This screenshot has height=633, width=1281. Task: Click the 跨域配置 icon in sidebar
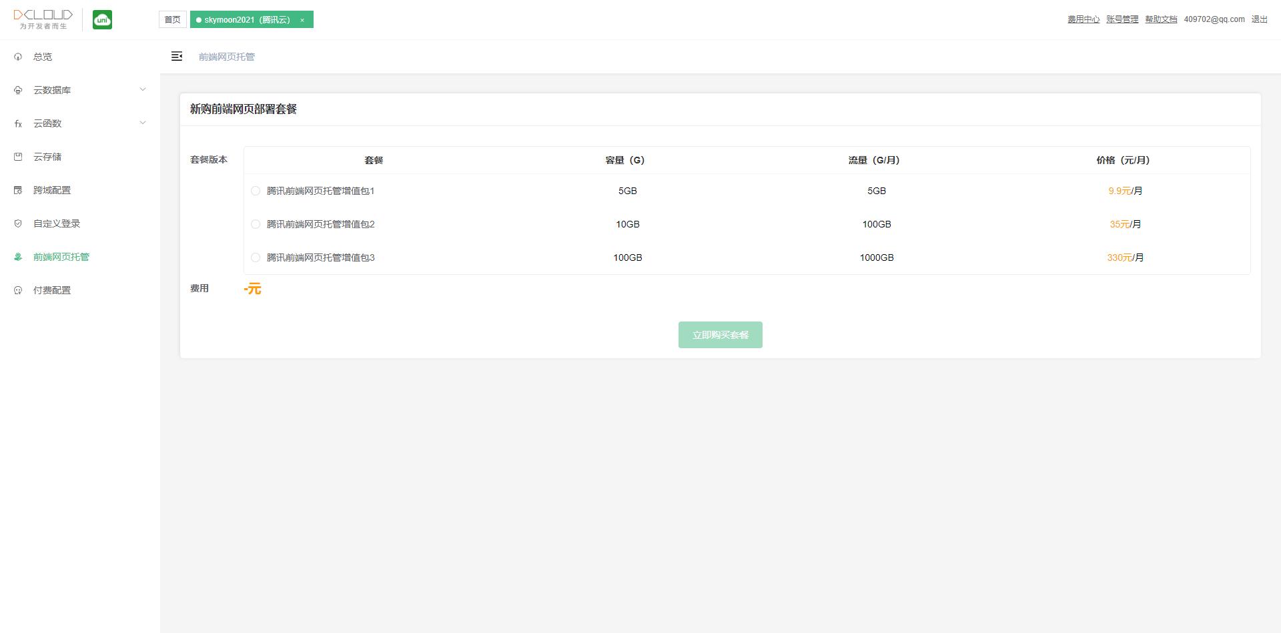[x=18, y=190]
